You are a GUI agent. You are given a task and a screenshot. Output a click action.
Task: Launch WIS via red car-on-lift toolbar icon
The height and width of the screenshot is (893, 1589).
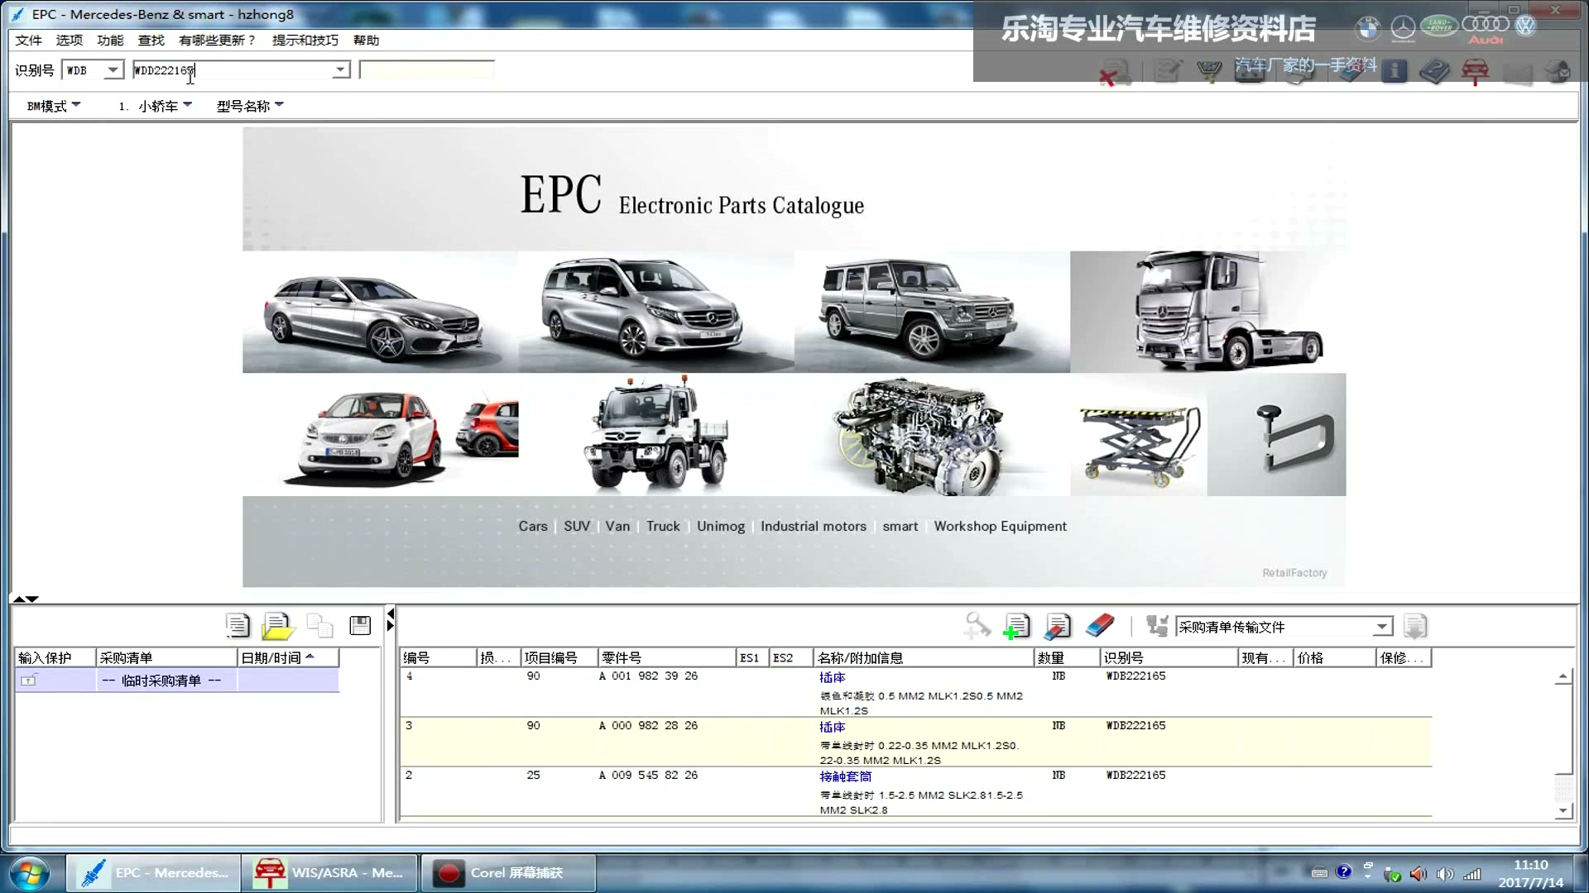[x=1475, y=72]
